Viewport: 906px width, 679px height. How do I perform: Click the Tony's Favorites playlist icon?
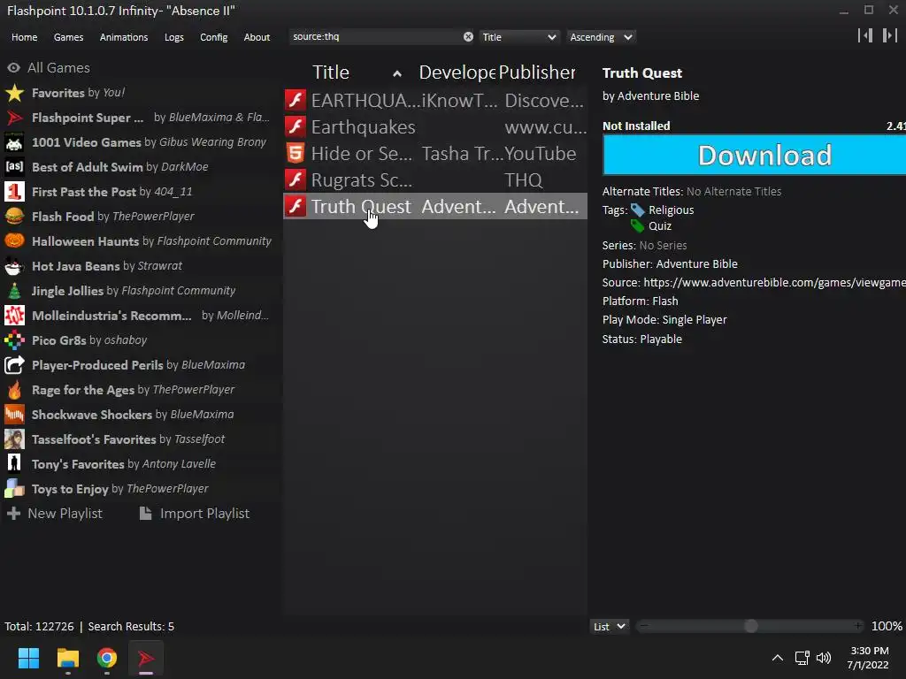14,464
